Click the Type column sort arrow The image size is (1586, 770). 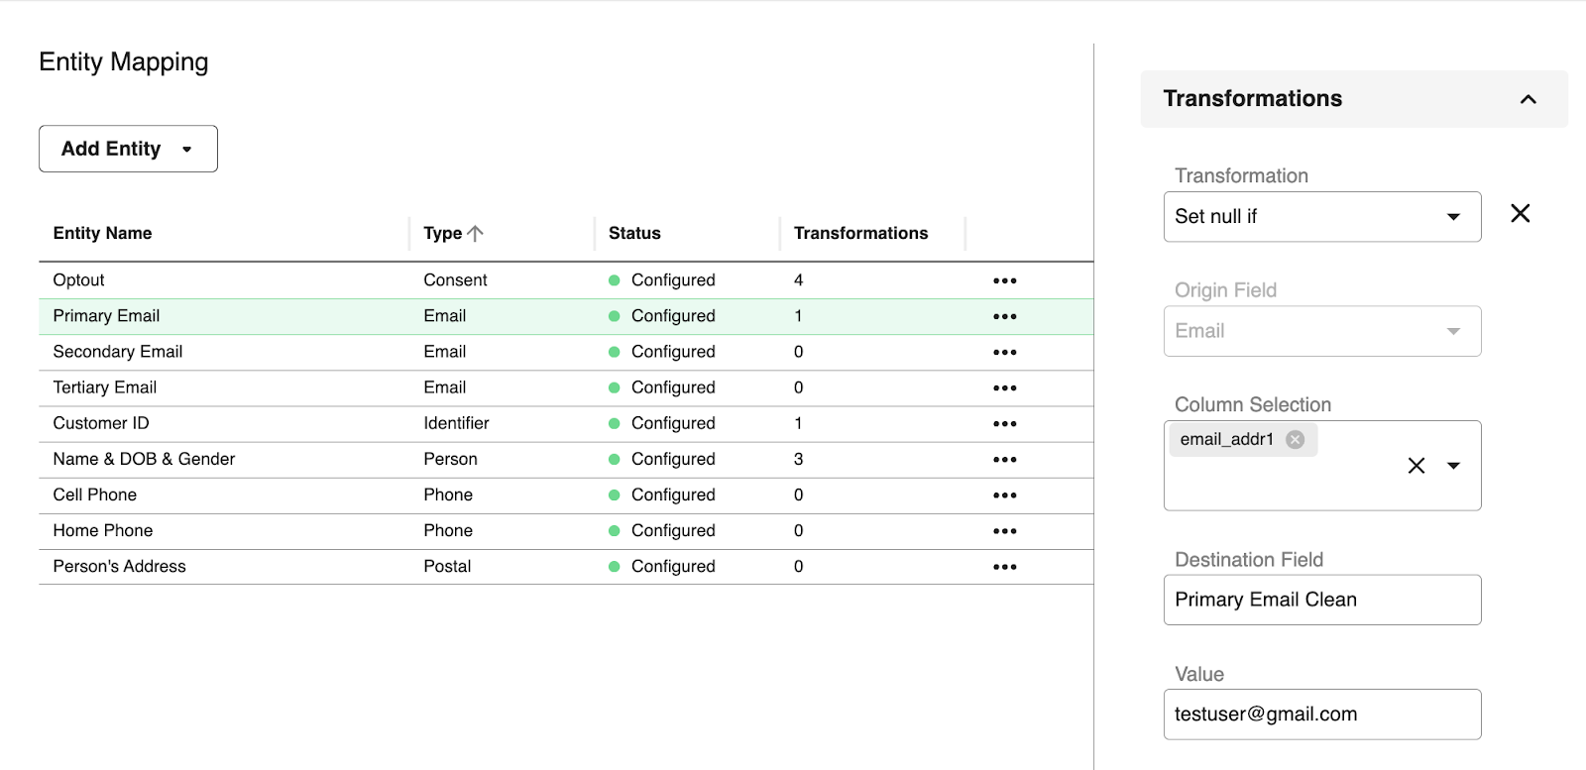pos(477,232)
